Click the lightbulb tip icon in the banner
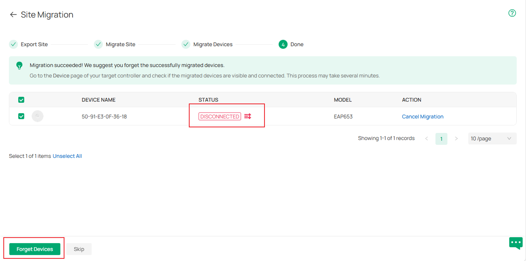Image resolution: width=526 pixels, height=261 pixels. 19,66
